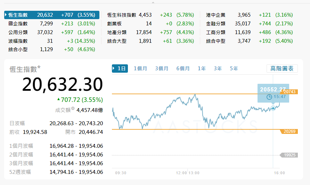Click the grey 19925 previous close label
This screenshot has height=185, width=310.
click(x=290, y=155)
